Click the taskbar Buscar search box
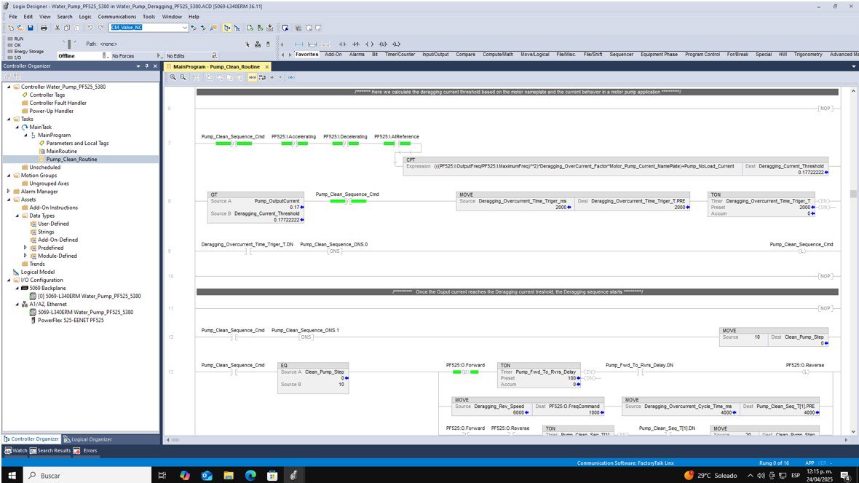859x483 pixels. pos(87,475)
